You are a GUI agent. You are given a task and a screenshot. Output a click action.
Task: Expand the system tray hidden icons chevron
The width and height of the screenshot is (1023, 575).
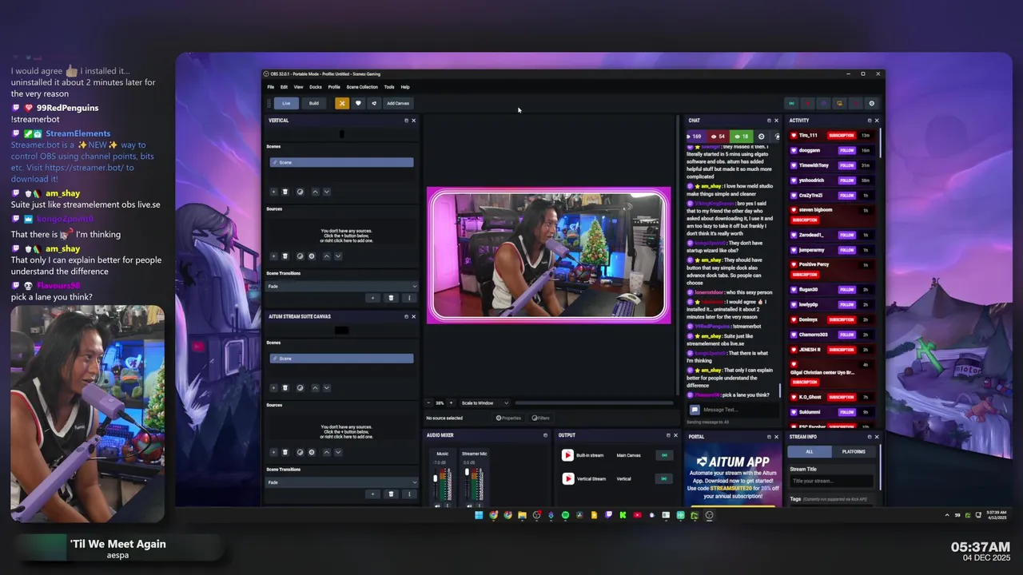[947, 515]
